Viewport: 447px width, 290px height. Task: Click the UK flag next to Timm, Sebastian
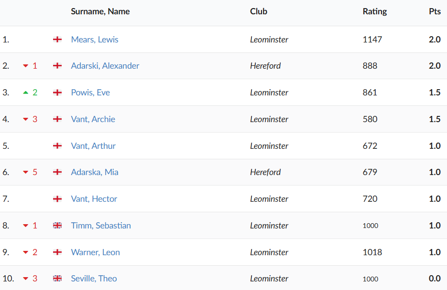[57, 226]
